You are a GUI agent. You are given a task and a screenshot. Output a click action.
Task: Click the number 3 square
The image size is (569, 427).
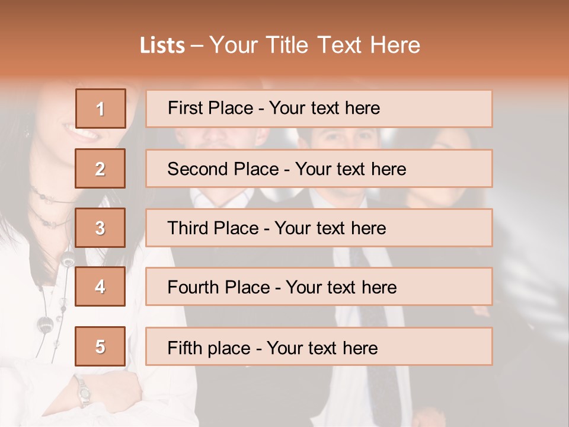100,228
